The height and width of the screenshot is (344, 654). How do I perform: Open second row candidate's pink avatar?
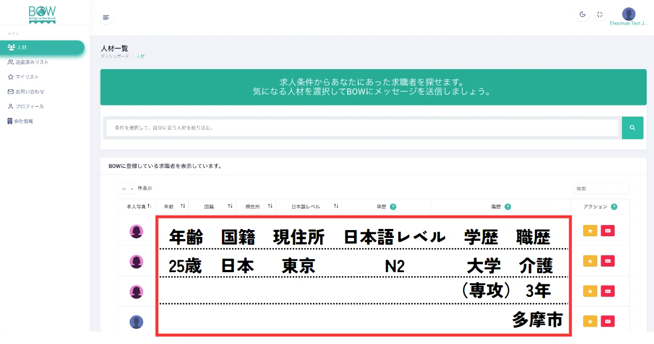point(137,262)
